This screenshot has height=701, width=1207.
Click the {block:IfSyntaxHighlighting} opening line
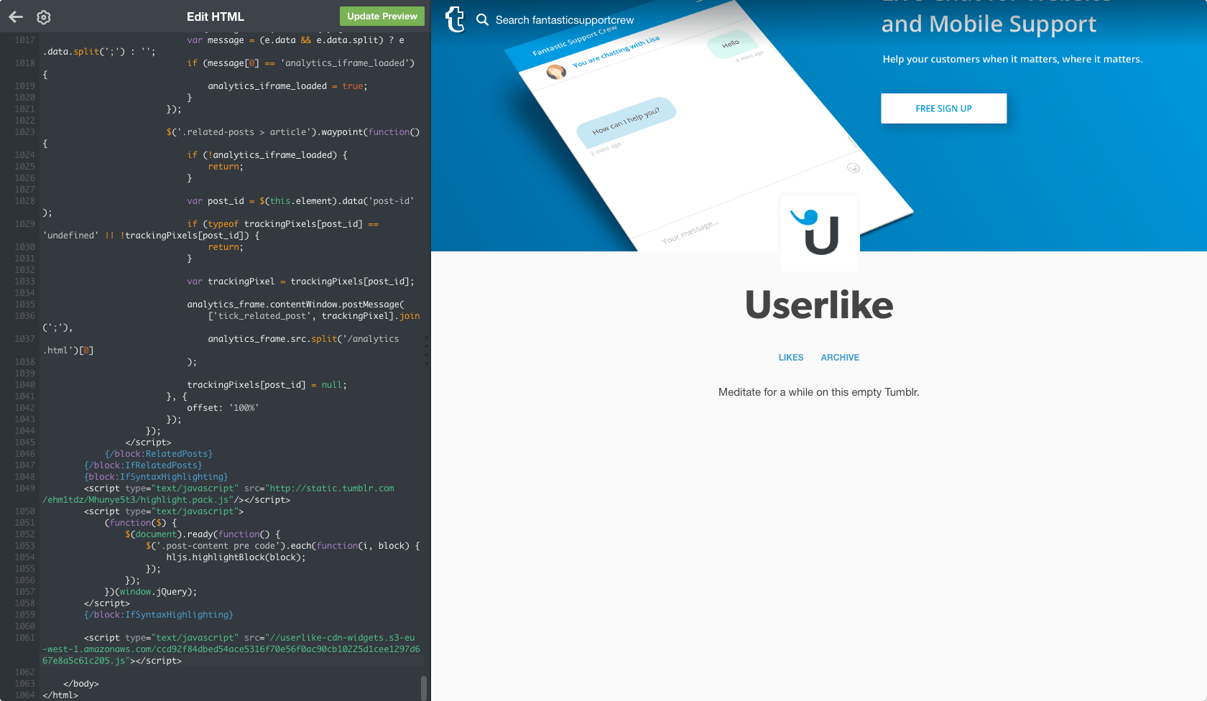[156, 477]
